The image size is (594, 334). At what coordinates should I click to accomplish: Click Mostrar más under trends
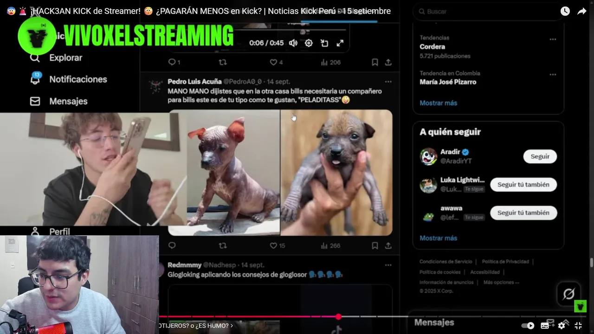[438, 103]
